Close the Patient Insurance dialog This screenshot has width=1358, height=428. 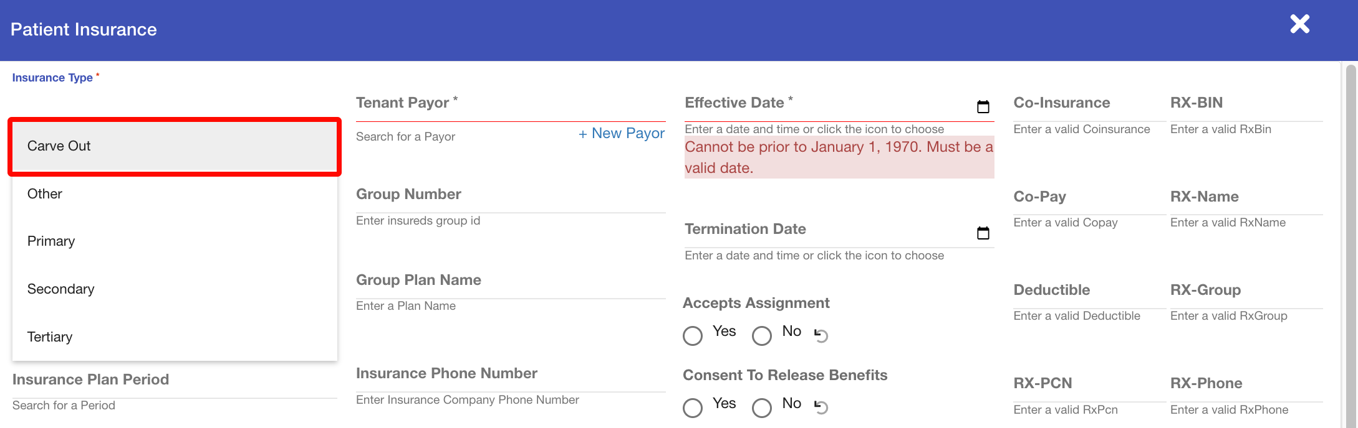click(x=1299, y=24)
